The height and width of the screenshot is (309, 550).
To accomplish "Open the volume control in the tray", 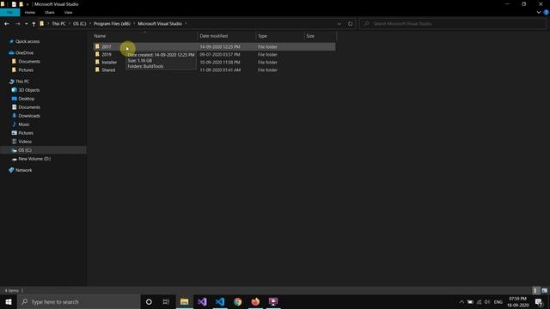I will (x=487, y=301).
